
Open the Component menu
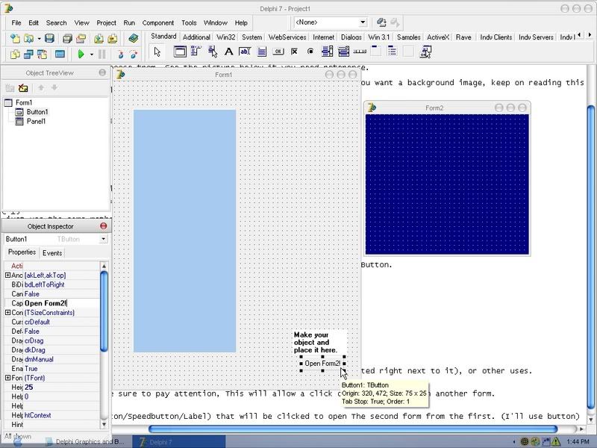[x=157, y=23]
